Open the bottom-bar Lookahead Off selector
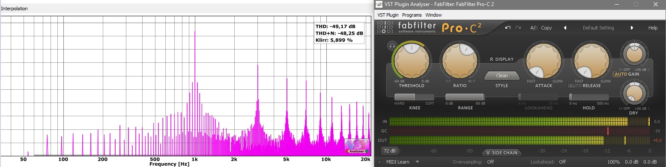Image resolution: width=666 pixels, height=167 pixels. click(562, 162)
